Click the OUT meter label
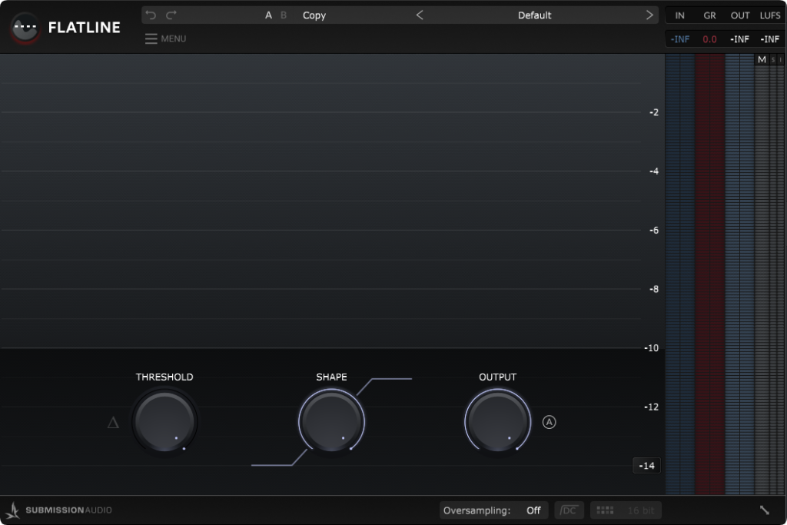The width and height of the screenshot is (787, 525). [x=740, y=15]
